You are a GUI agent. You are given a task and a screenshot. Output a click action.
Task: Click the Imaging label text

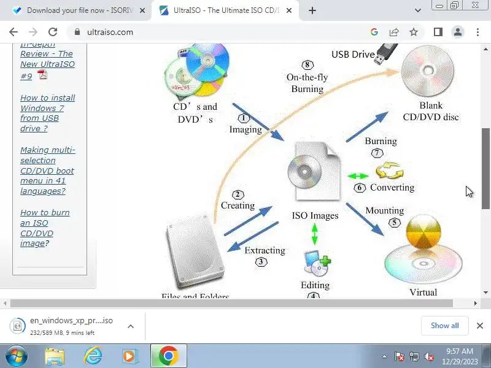point(245,129)
